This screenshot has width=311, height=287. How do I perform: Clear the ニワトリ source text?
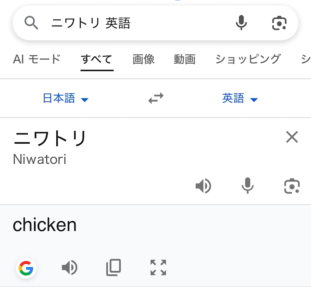click(x=292, y=137)
